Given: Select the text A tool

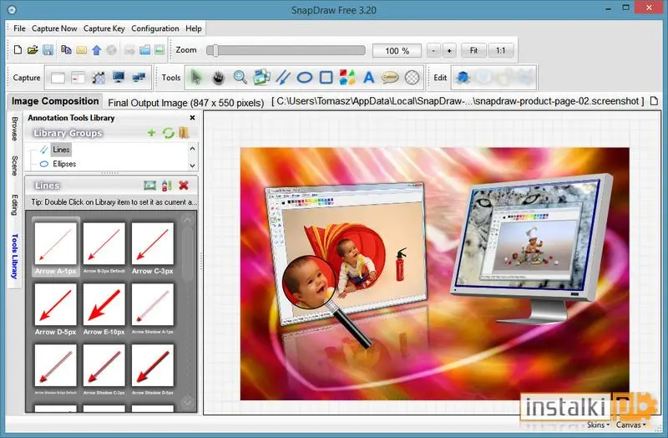Looking at the screenshot, I should [x=369, y=78].
